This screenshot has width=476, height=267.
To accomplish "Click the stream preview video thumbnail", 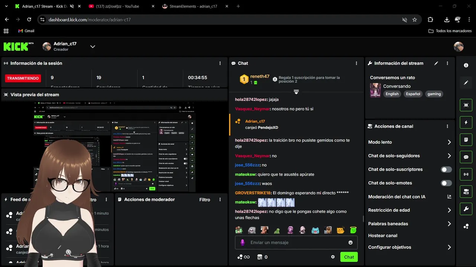I will tap(115, 147).
